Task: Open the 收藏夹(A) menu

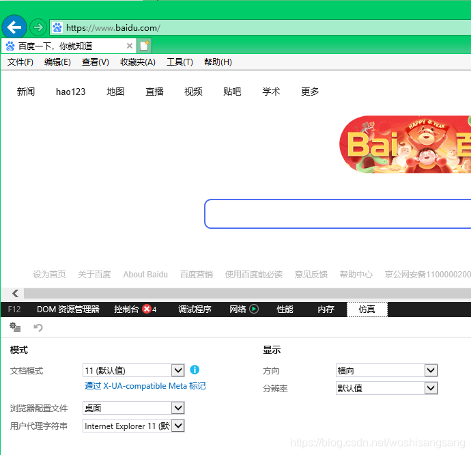Action: tap(138, 62)
